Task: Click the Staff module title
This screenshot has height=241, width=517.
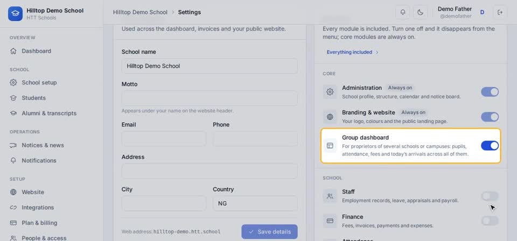Action: [348, 192]
